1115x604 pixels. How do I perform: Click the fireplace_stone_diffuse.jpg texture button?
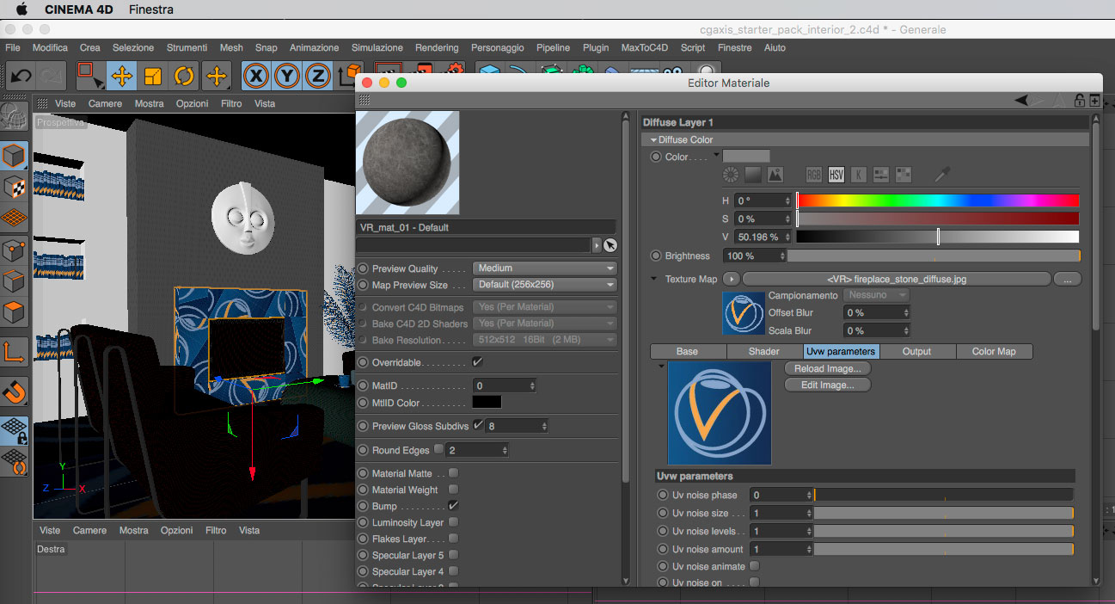(x=897, y=279)
